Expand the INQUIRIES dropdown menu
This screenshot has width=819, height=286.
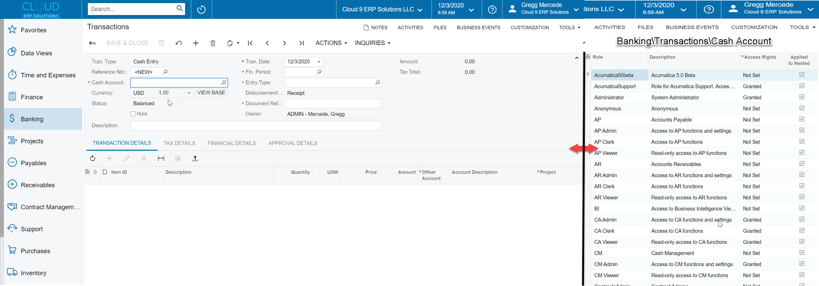[x=373, y=43]
